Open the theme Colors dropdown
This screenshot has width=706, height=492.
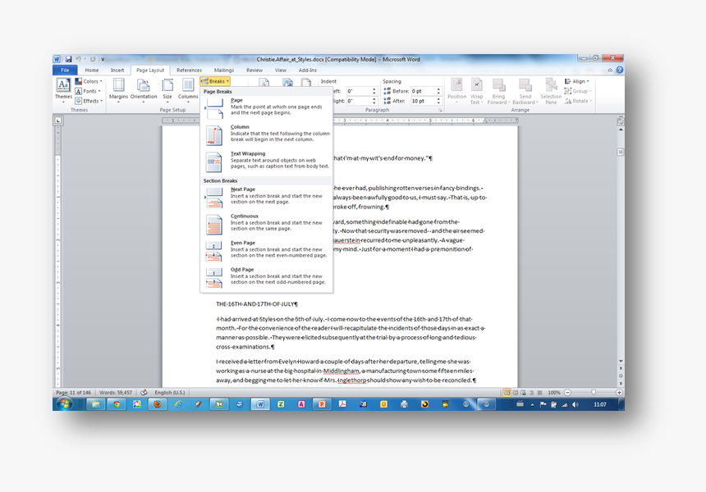(x=89, y=81)
